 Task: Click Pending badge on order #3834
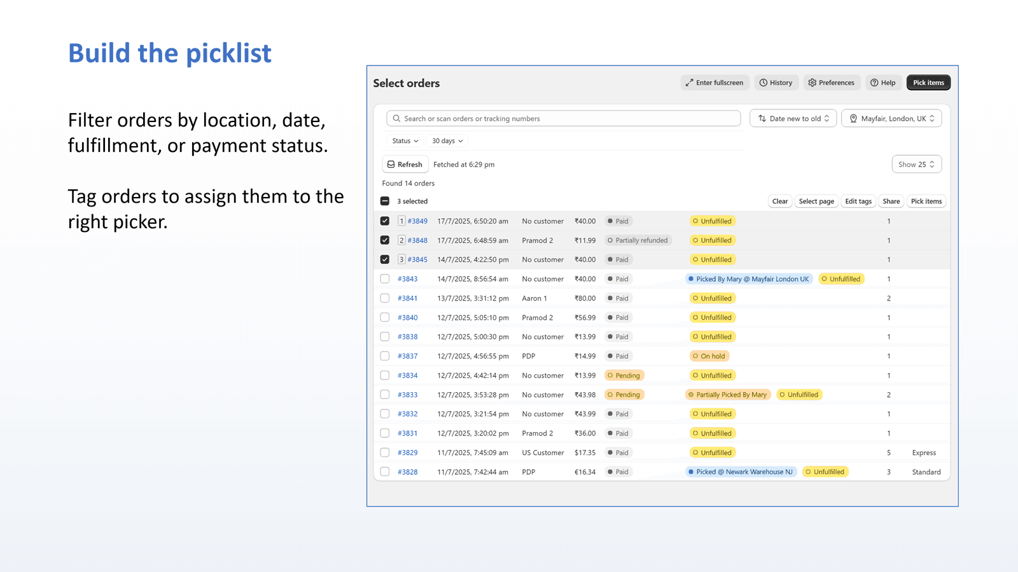pyautogui.click(x=624, y=376)
